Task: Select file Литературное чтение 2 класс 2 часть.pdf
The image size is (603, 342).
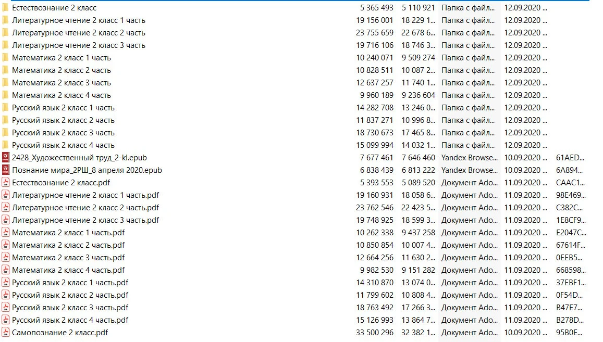Action: pyautogui.click(x=85, y=208)
